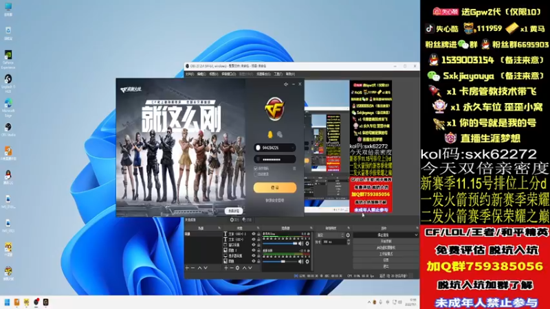Expand the account dropdown in CF launcher
This screenshot has width=550, height=309.
coord(292,148)
